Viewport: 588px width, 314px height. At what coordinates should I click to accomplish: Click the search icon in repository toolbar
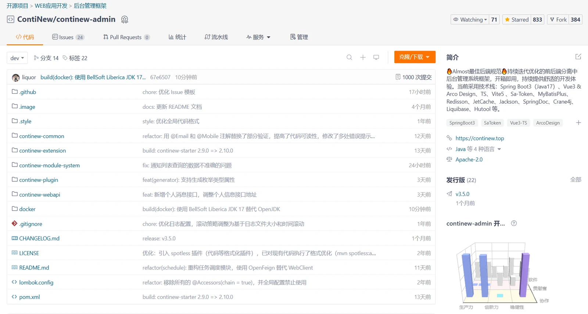(349, 57)
